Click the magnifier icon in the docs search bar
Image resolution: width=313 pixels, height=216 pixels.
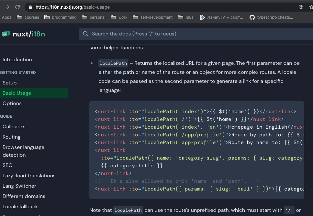click(85, 34)
